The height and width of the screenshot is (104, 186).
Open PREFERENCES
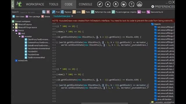pos(163,7)
